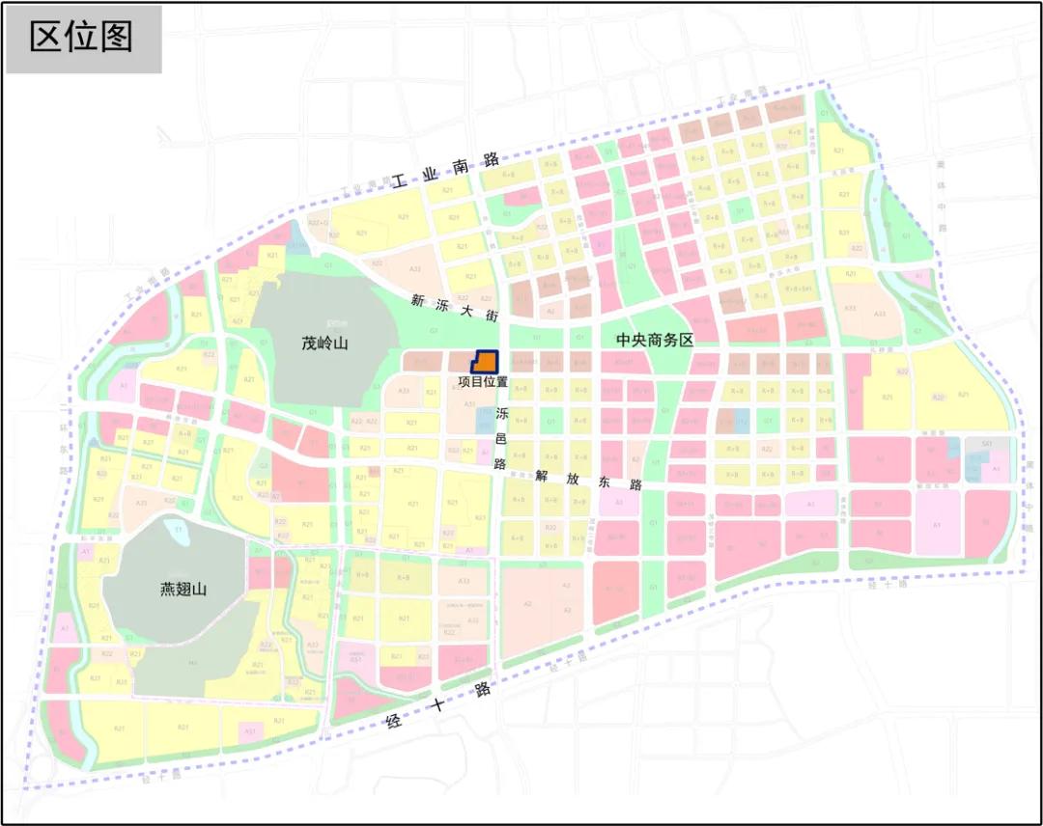Click the 茂岭山 mountain label
The height and width of the screenshot is (826, 1043).
(324, 344)
